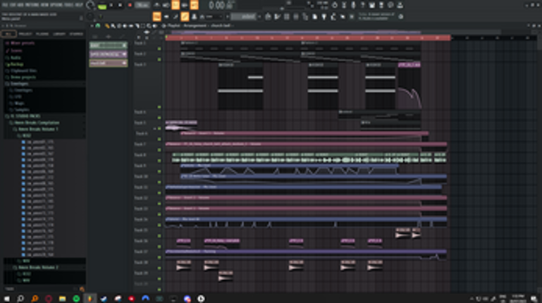Start playback with the play button

click(x=111, y=5)
